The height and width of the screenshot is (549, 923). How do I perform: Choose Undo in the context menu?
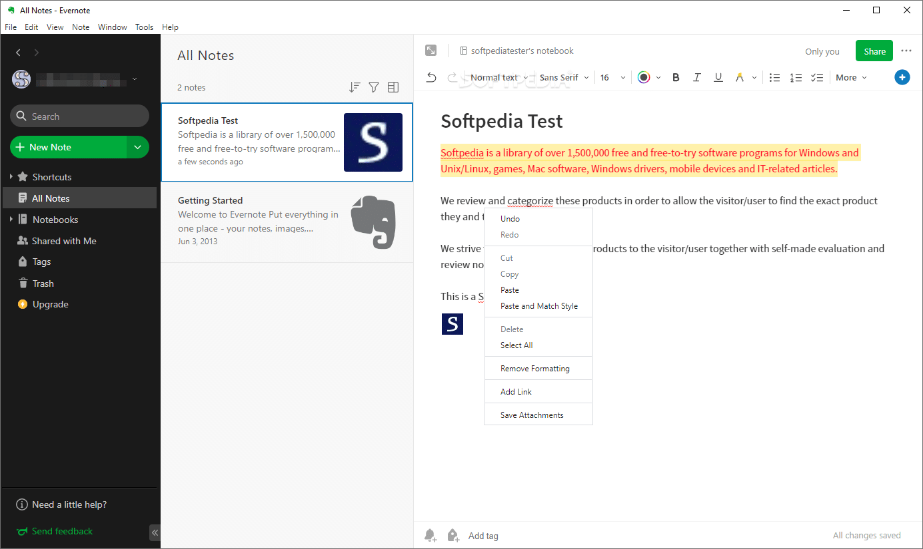[x=538, y=219]
